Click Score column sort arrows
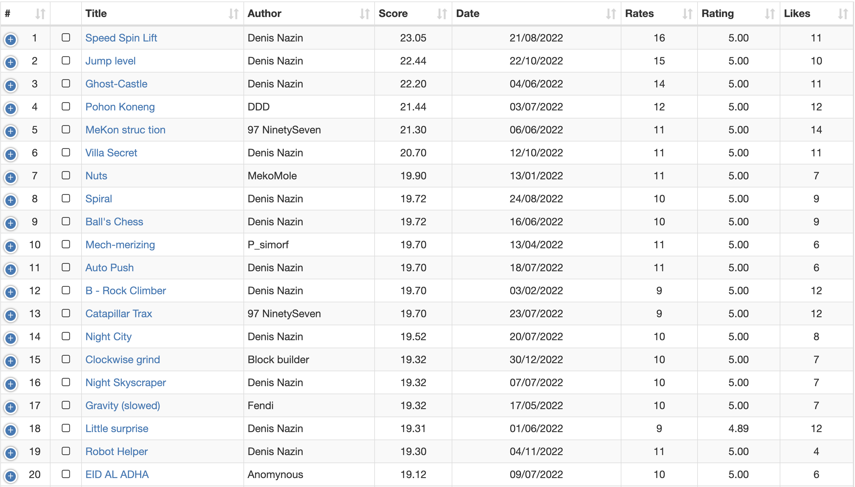 [x=442, y=14]
